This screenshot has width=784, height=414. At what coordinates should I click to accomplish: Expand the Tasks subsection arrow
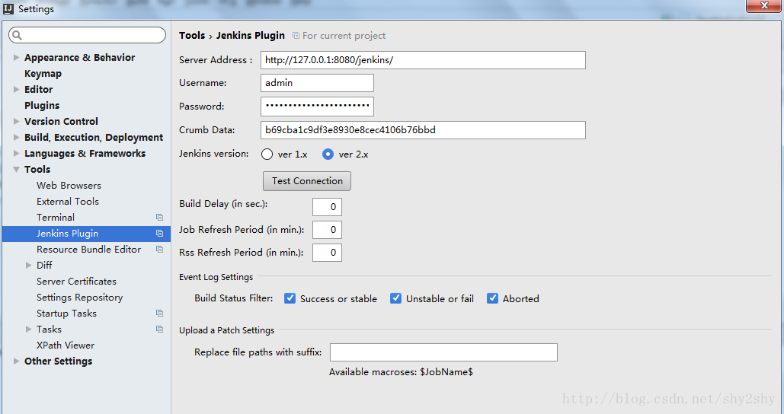point(28,329)
